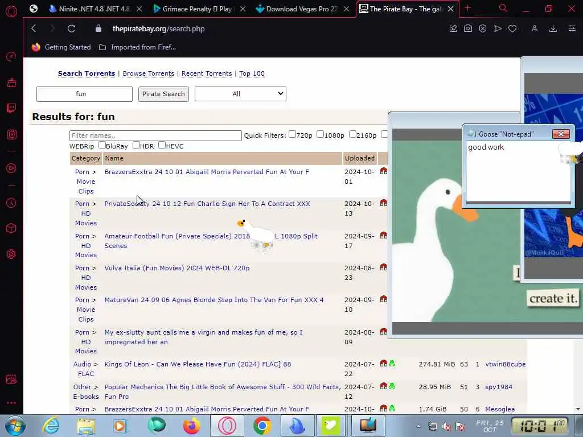The height and width of the screenshot is (437, 583).
Task: Open the edit page pencil icon
Action: tap(453, 28)
